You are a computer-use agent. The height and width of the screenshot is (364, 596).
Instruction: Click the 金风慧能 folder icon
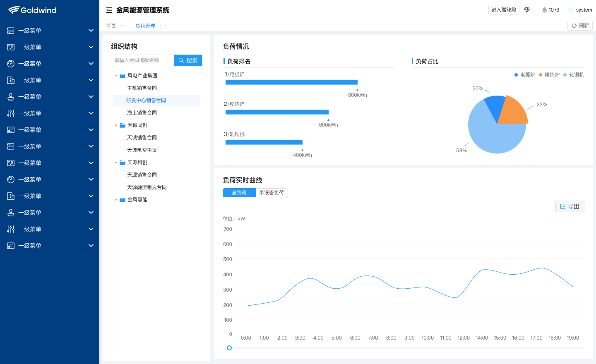click(123, 200)
